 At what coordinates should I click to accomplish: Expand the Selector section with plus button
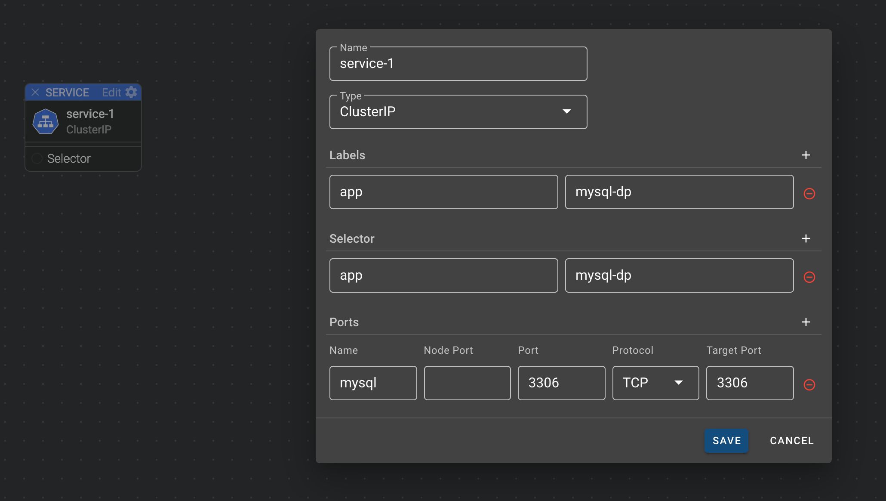(x=806, y=238)
